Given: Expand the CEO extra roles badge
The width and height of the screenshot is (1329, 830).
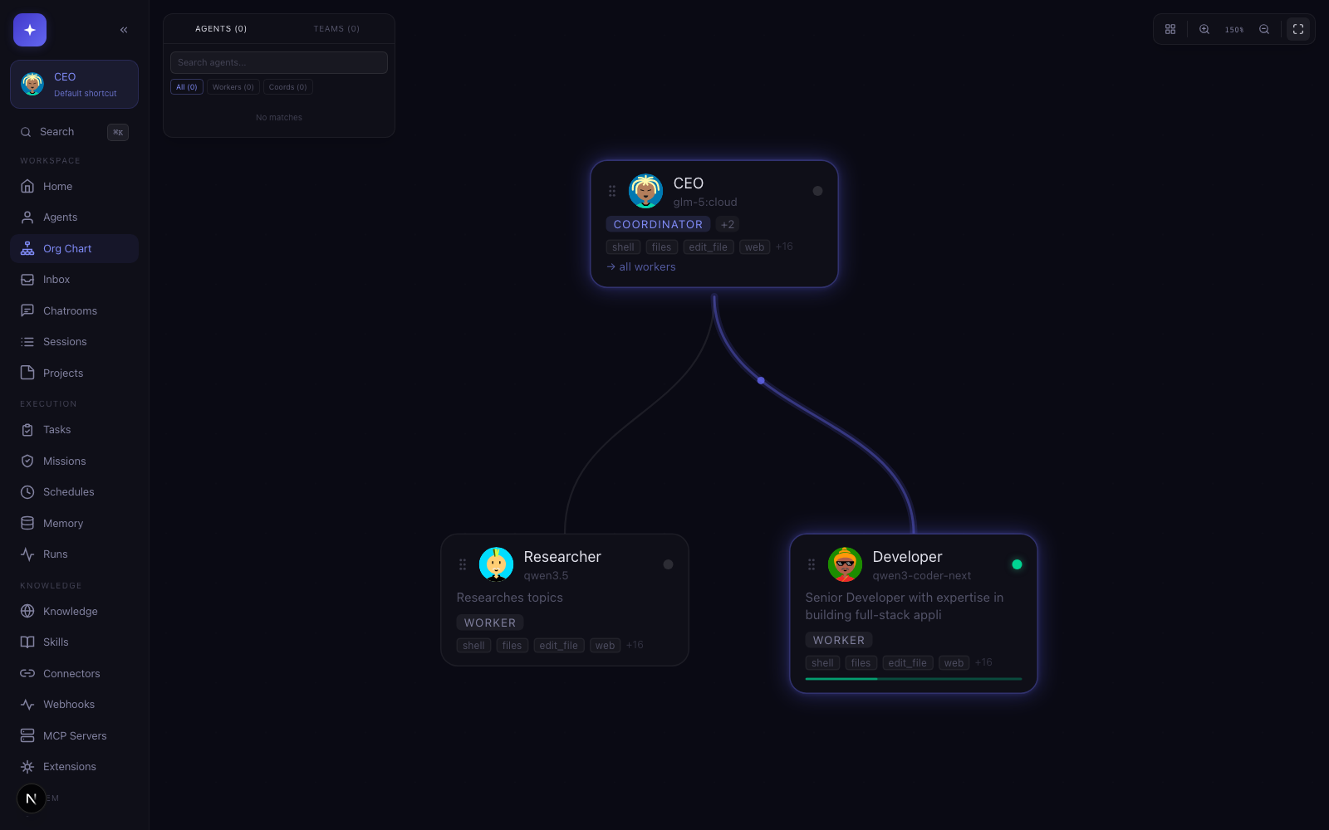Looking at the screenshot, I should [x=727, y=224].
